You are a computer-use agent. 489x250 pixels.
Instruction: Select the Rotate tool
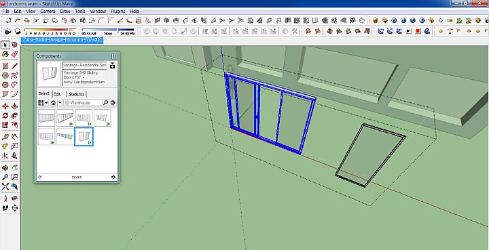point(5,116)
